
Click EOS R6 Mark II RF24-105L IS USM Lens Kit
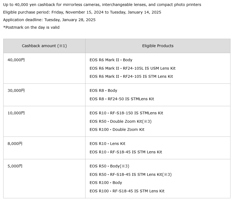pos(133,68)
